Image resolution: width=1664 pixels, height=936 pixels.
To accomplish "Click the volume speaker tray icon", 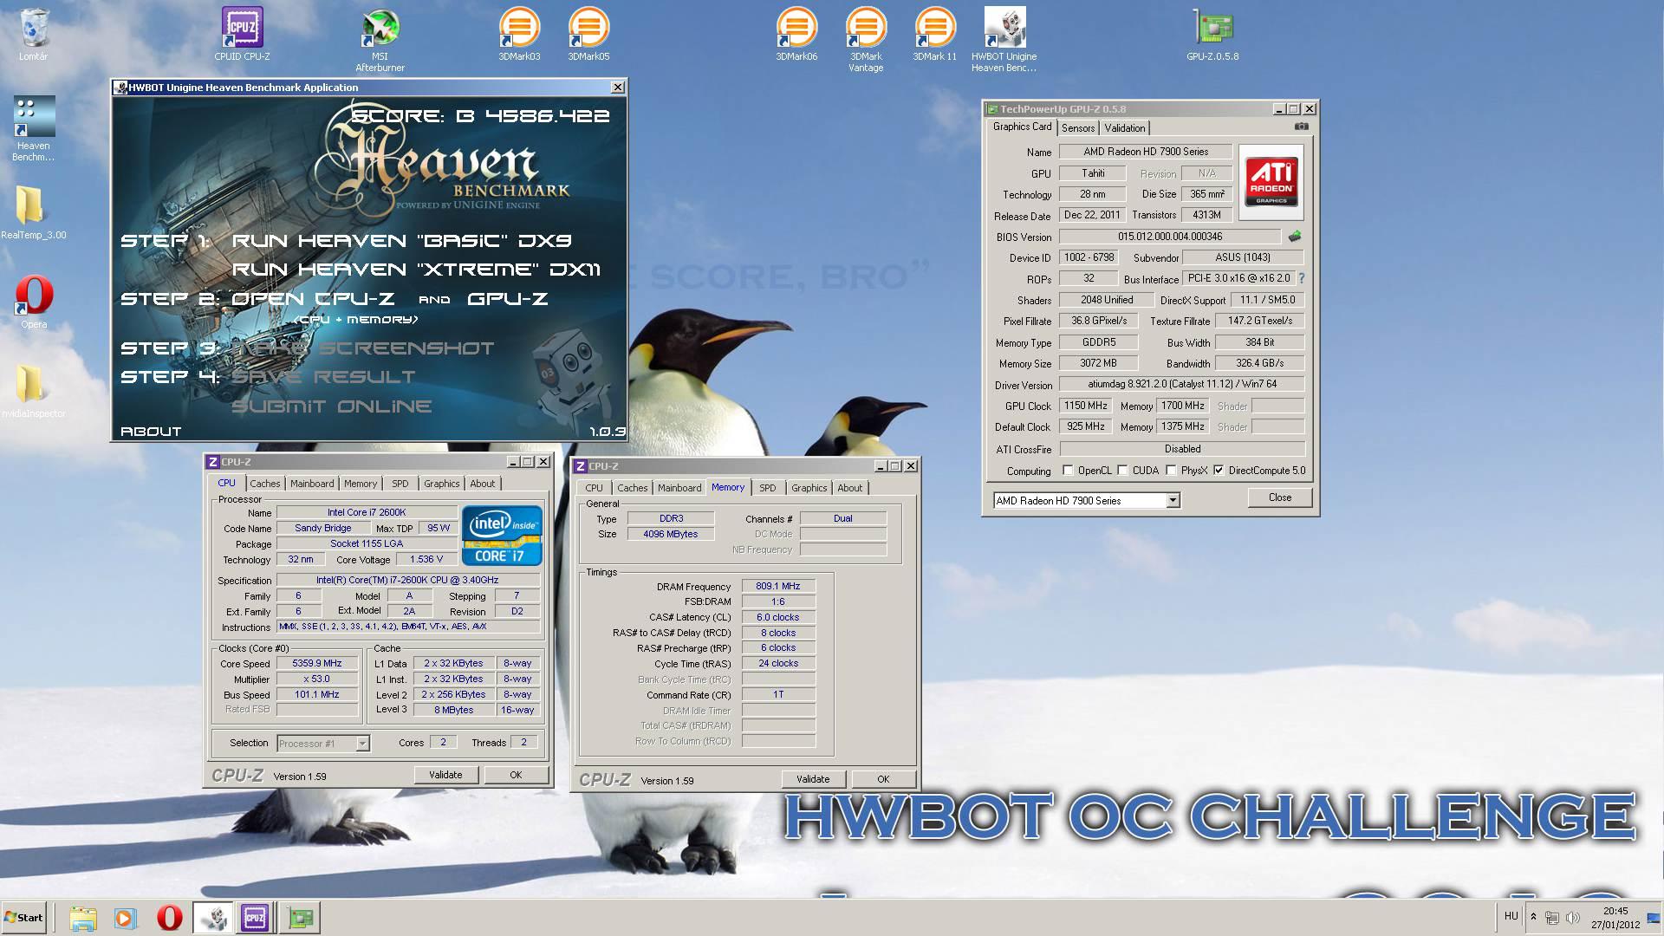I will 1572,918.
